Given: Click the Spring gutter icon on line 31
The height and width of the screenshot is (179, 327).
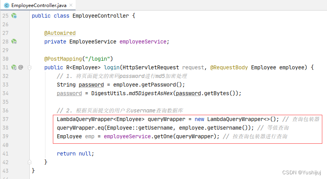Looking at the screenshot, I should coord(14,67).
